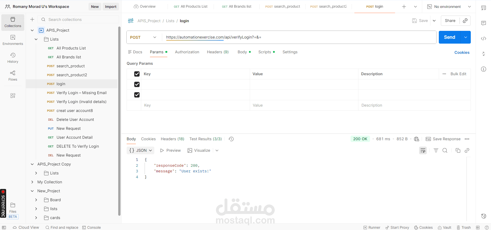Open response history clock icon
This screenshot has width=491, height=230.
(231, 139)
